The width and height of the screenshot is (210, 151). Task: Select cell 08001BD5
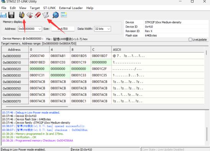pyautogui.click(x=80, y=56)
